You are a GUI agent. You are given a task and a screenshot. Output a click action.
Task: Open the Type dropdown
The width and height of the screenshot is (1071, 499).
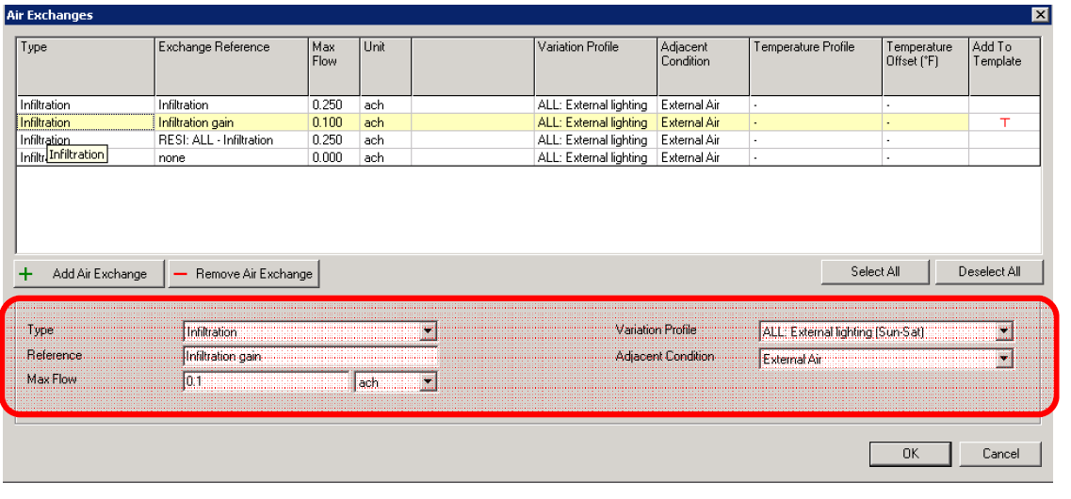coord(429,331)
